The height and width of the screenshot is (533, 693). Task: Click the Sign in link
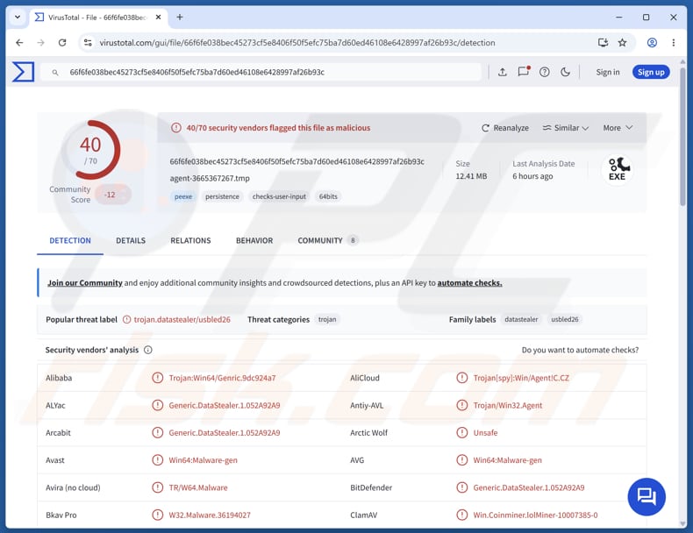click(x=608, y=72)
